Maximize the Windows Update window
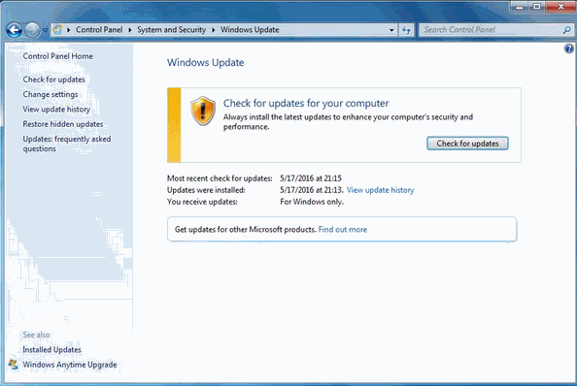 537,7
